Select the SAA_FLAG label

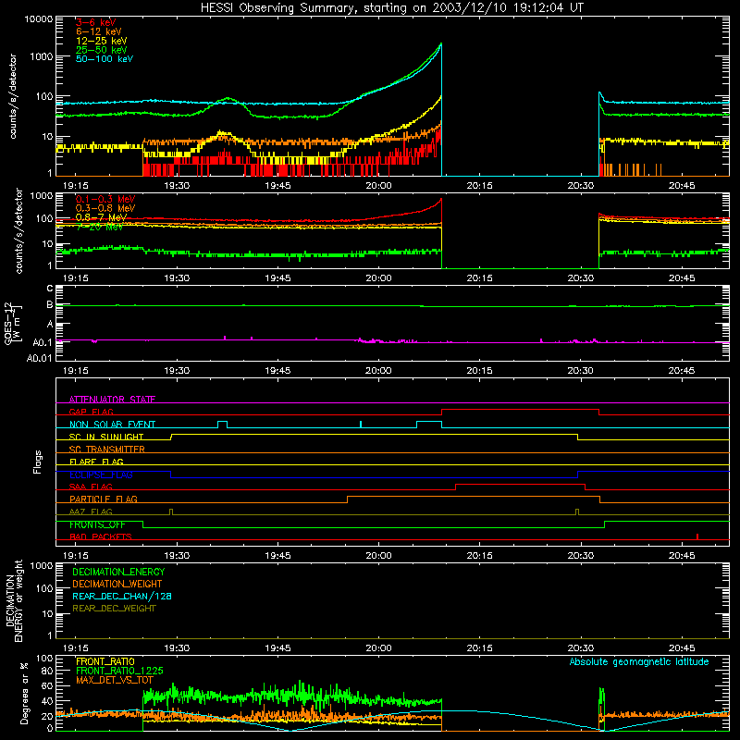pos(91,487)
